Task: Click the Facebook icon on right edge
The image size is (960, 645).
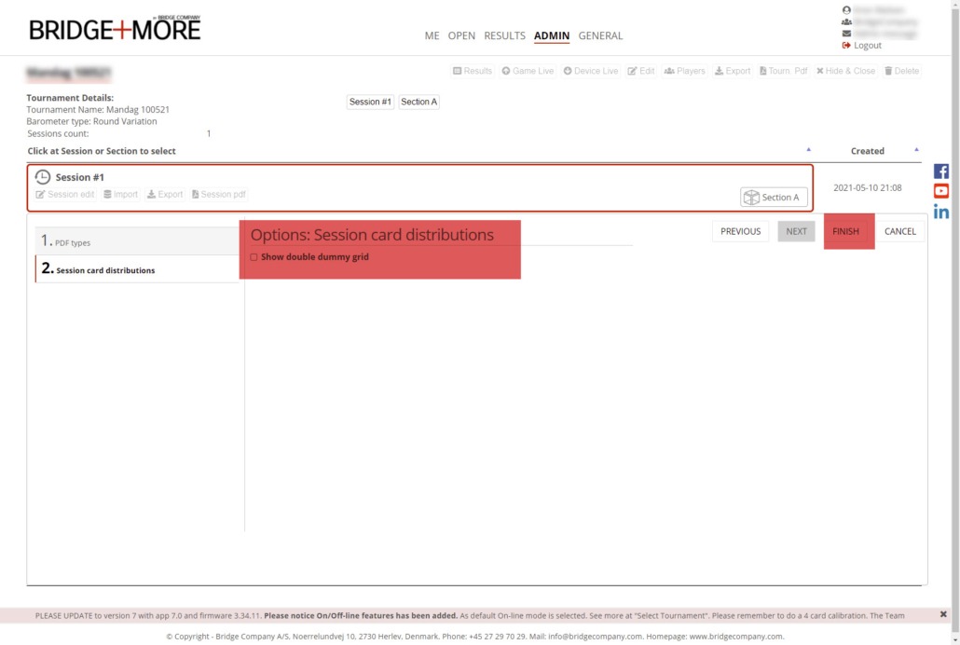Action: pyautogui.click(x=941, y=172)
